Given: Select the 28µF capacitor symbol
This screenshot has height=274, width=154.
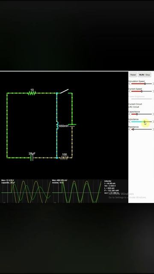Looking at the screenshot, I should (x=32, y=158).
